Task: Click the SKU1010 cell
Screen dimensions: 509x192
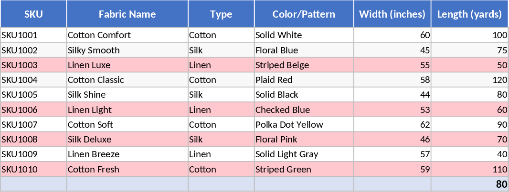Action: click(x=33, y=170)
